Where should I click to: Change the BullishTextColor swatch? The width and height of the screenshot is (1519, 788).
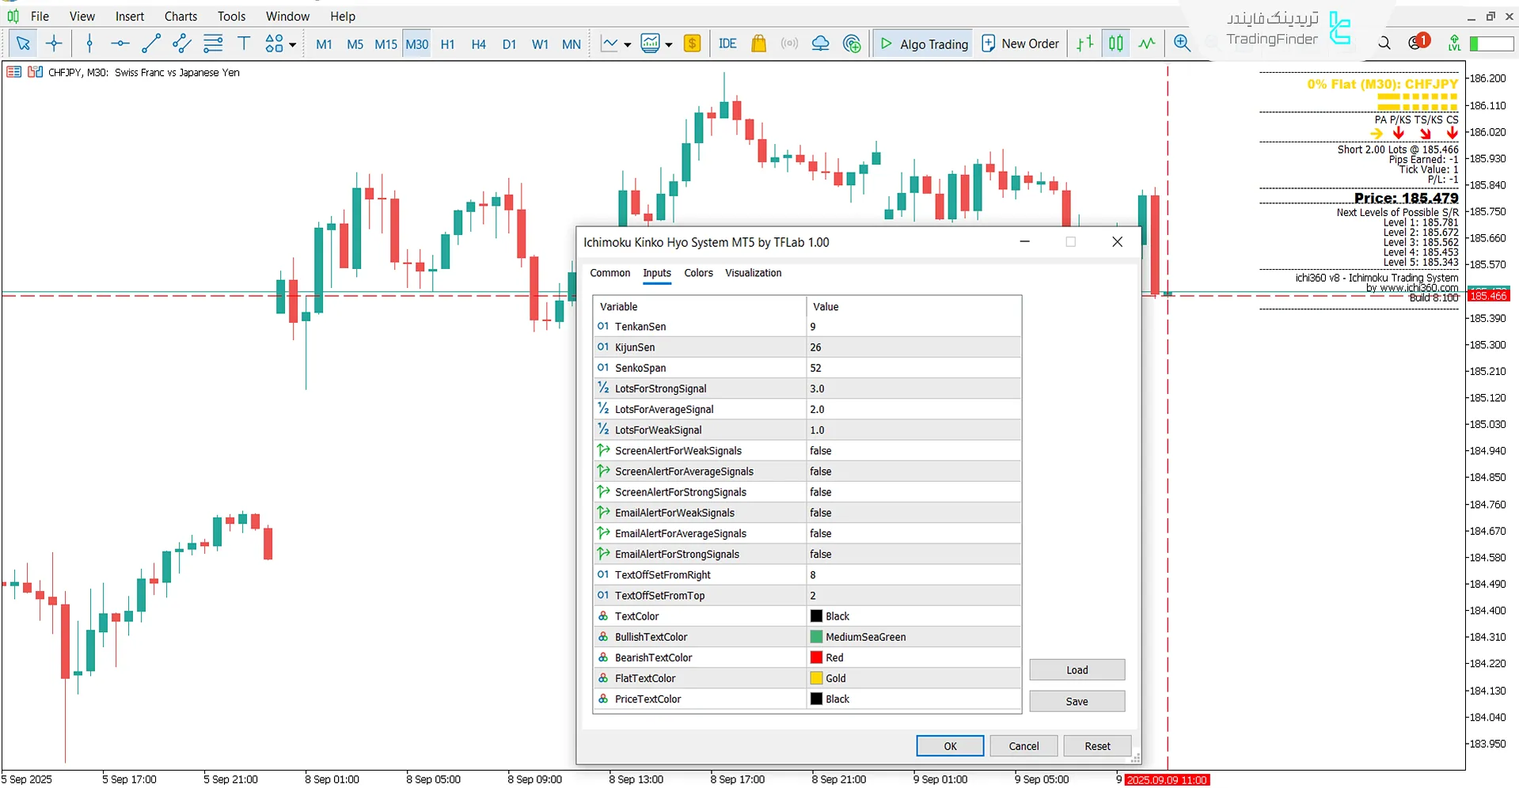tap(816, 636)
